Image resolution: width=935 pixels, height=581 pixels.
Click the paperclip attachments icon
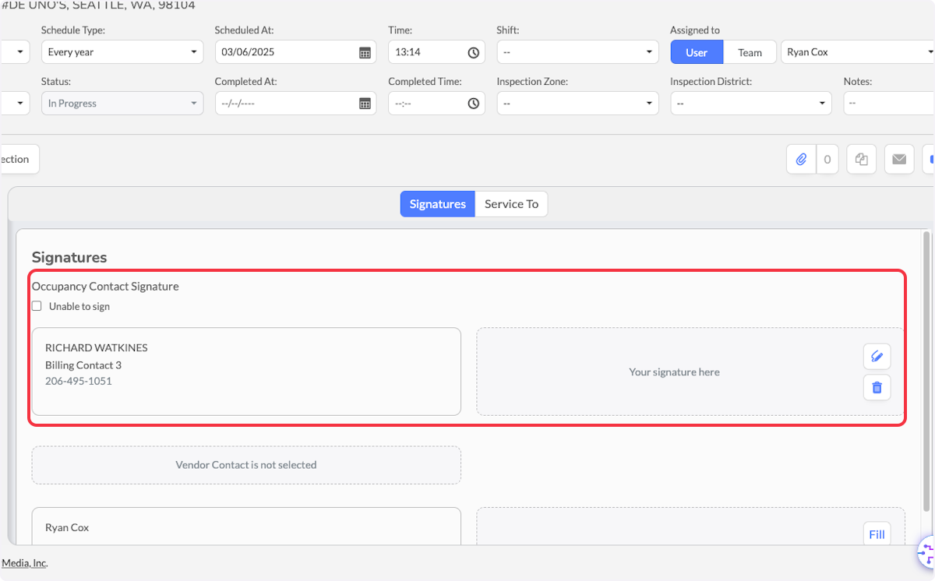pos(801,159)
